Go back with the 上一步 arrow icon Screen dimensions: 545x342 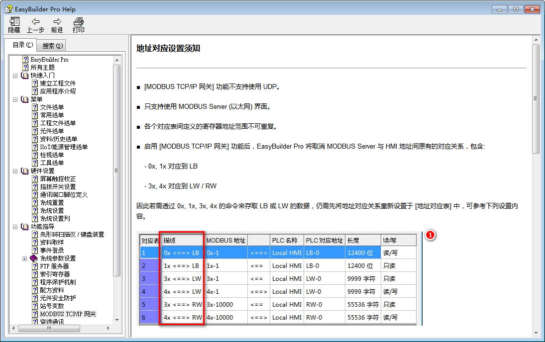pos(35,21)
